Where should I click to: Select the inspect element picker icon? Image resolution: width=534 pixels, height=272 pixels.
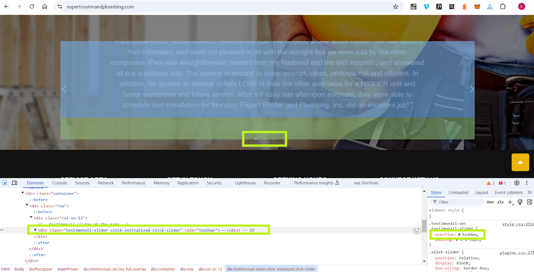5,183
